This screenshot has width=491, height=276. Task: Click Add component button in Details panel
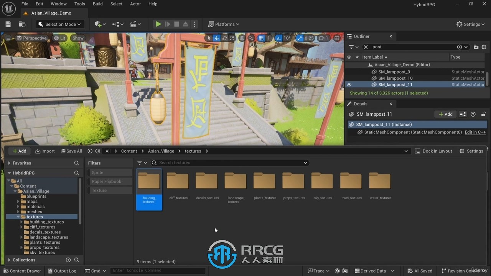point(446,114)
